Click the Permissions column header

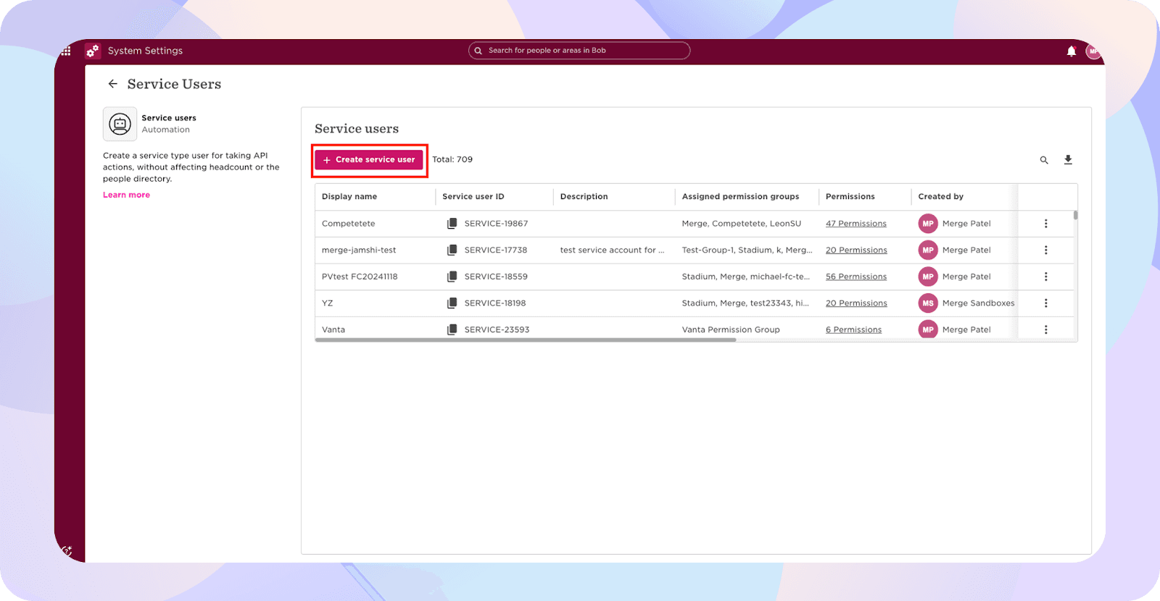pos(850,197)
